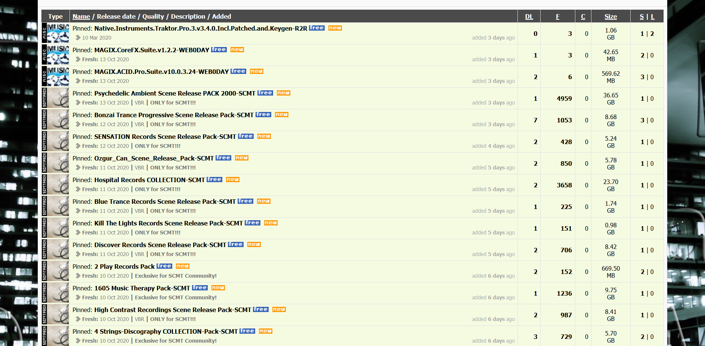Select the free badge on SENSATION Records row
This screenshot has width=705, height=346.
coord(246,136)
